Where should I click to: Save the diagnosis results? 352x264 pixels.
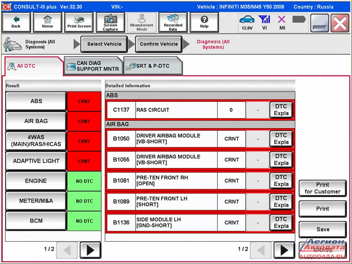(323, 230)
